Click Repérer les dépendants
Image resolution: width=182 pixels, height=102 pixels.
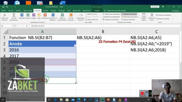click(x=111, y=17)
